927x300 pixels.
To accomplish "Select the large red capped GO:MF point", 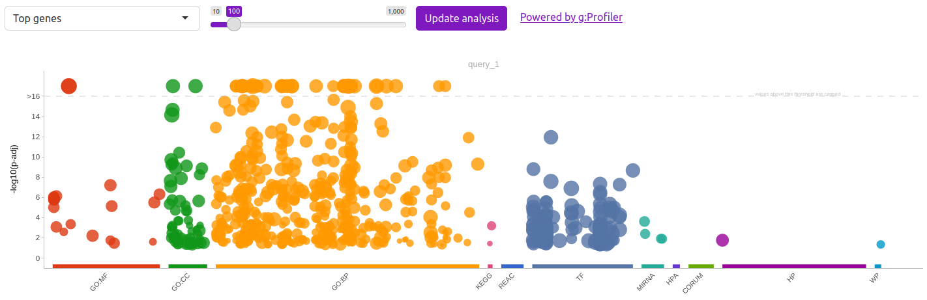I will click(69, 86).
